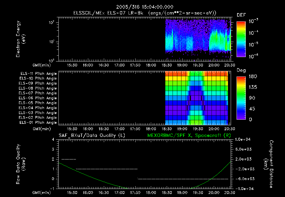Select the Raw Data Quality (Raw) axis label
Image resolution: width=285 pixels, height=197 pixels.
(21, 164)
